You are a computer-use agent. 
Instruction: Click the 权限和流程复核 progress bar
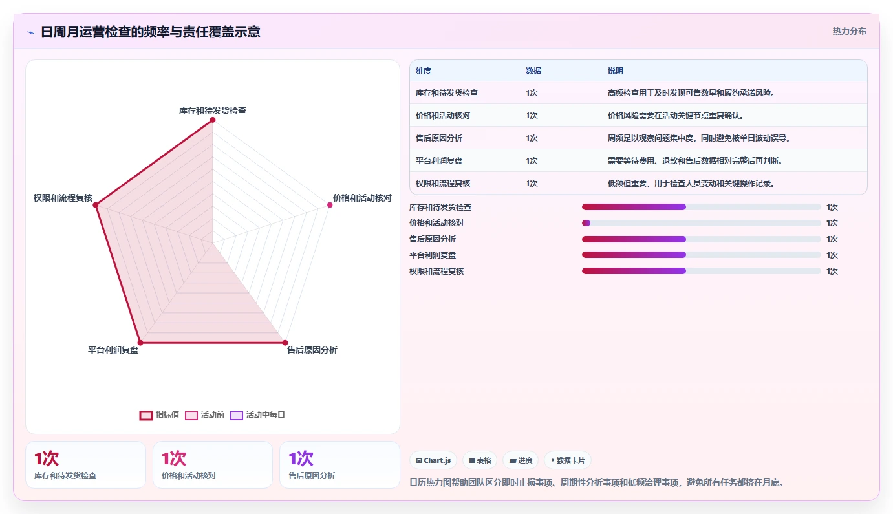click(702, 271)
